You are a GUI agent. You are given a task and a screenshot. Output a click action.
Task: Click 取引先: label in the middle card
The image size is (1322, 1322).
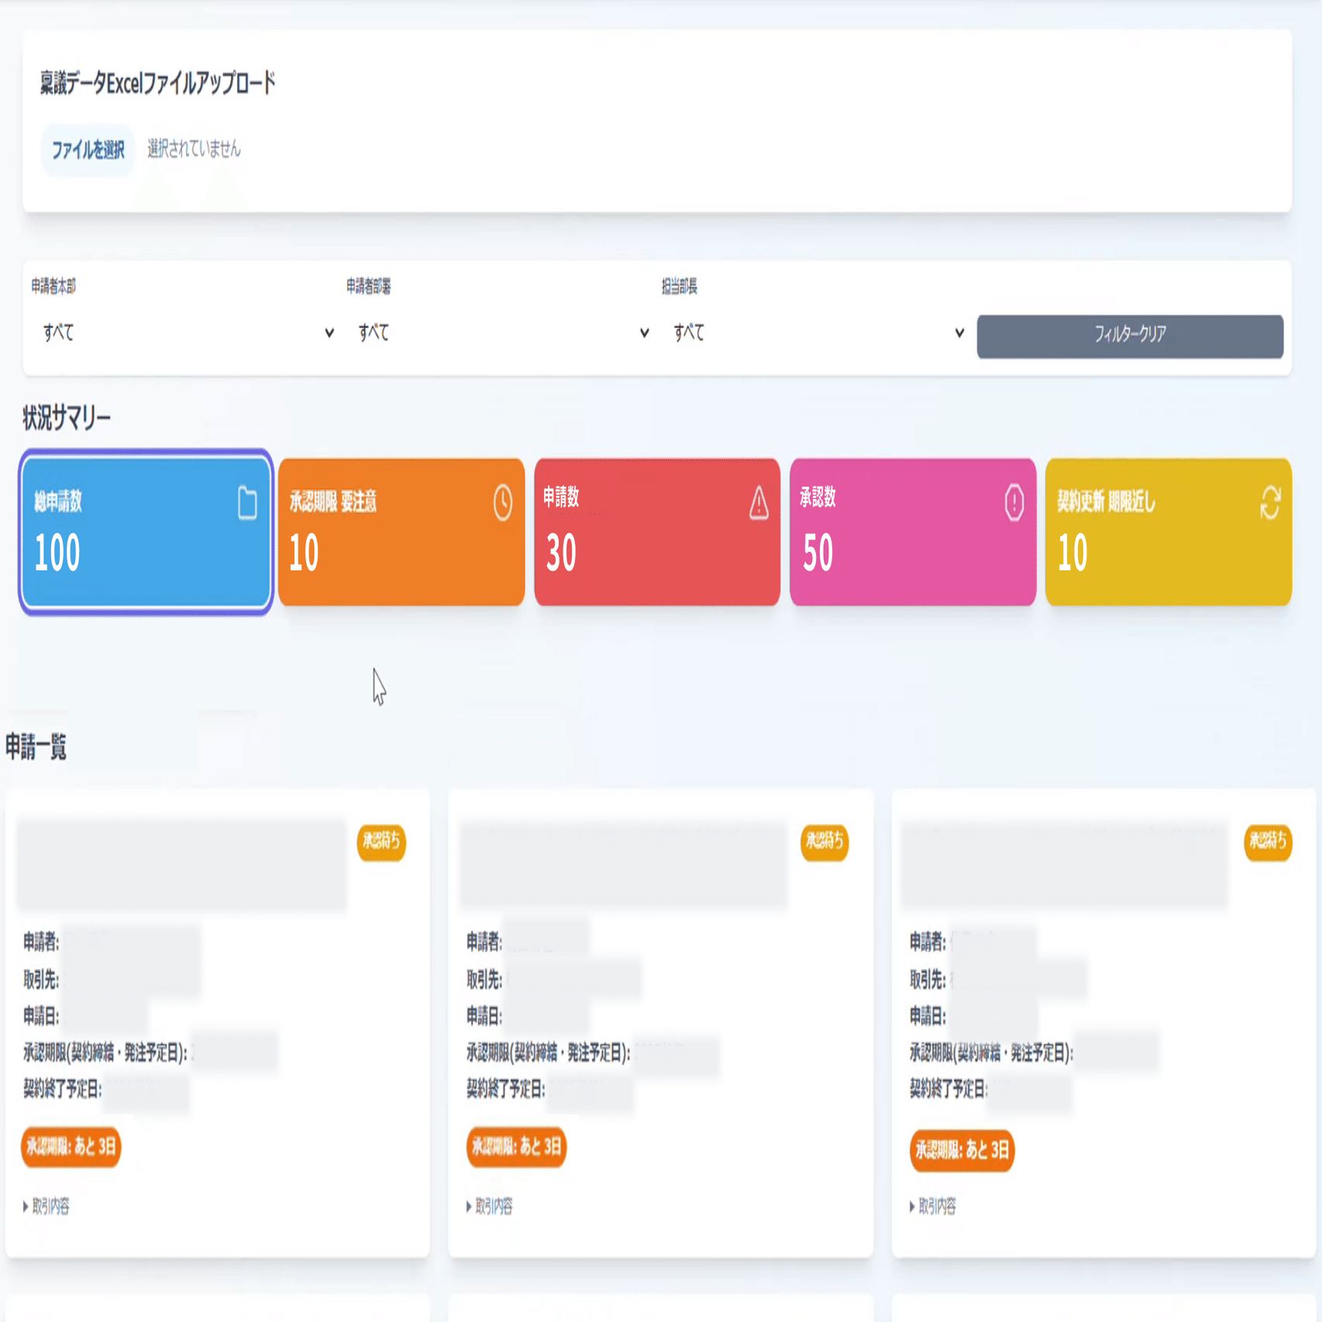click(484, 980)
